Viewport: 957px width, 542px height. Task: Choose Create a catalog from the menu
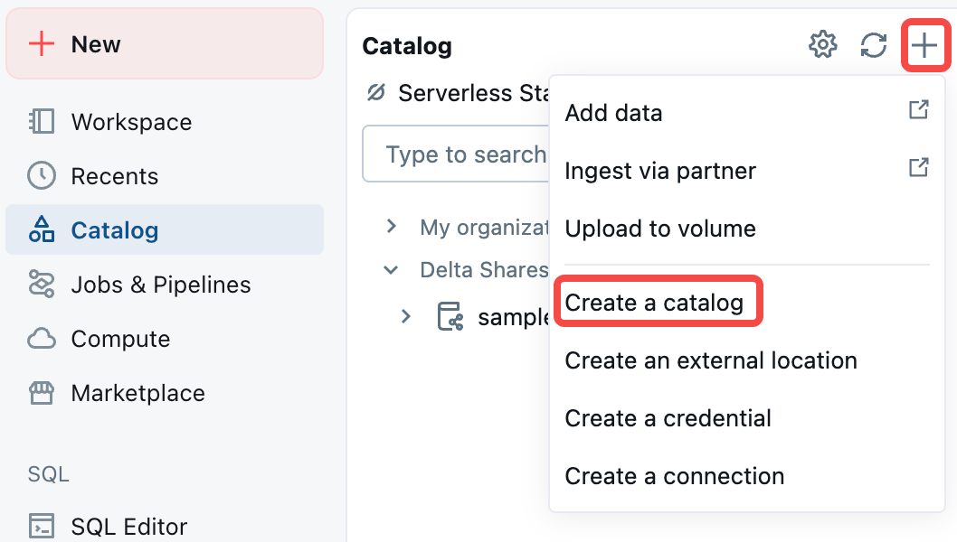659,303
